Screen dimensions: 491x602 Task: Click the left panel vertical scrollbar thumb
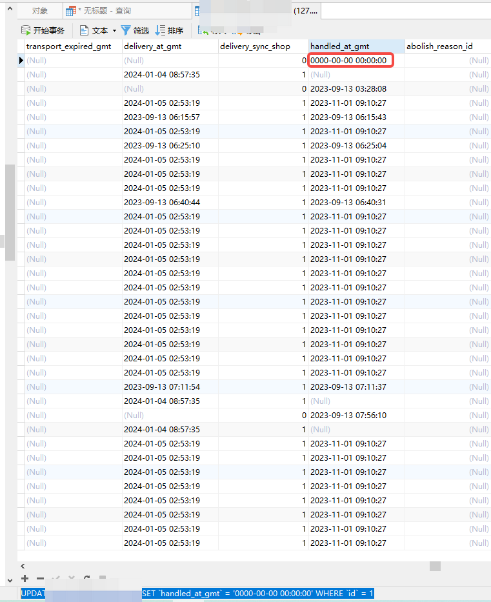click(x=10, y=213)
